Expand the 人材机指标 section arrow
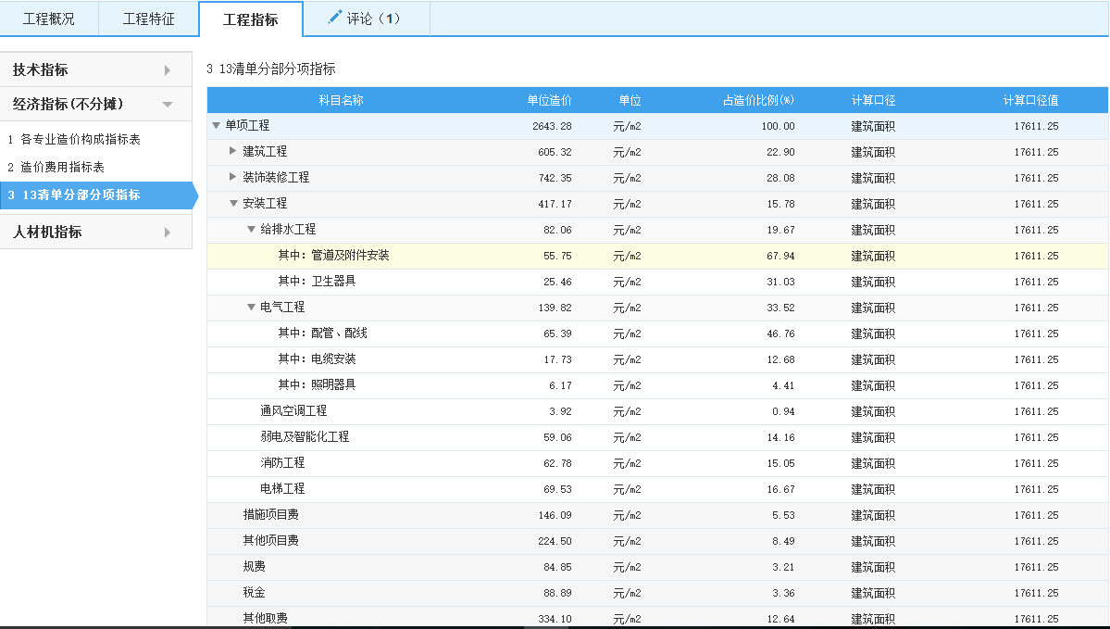 tap(167, 233)
